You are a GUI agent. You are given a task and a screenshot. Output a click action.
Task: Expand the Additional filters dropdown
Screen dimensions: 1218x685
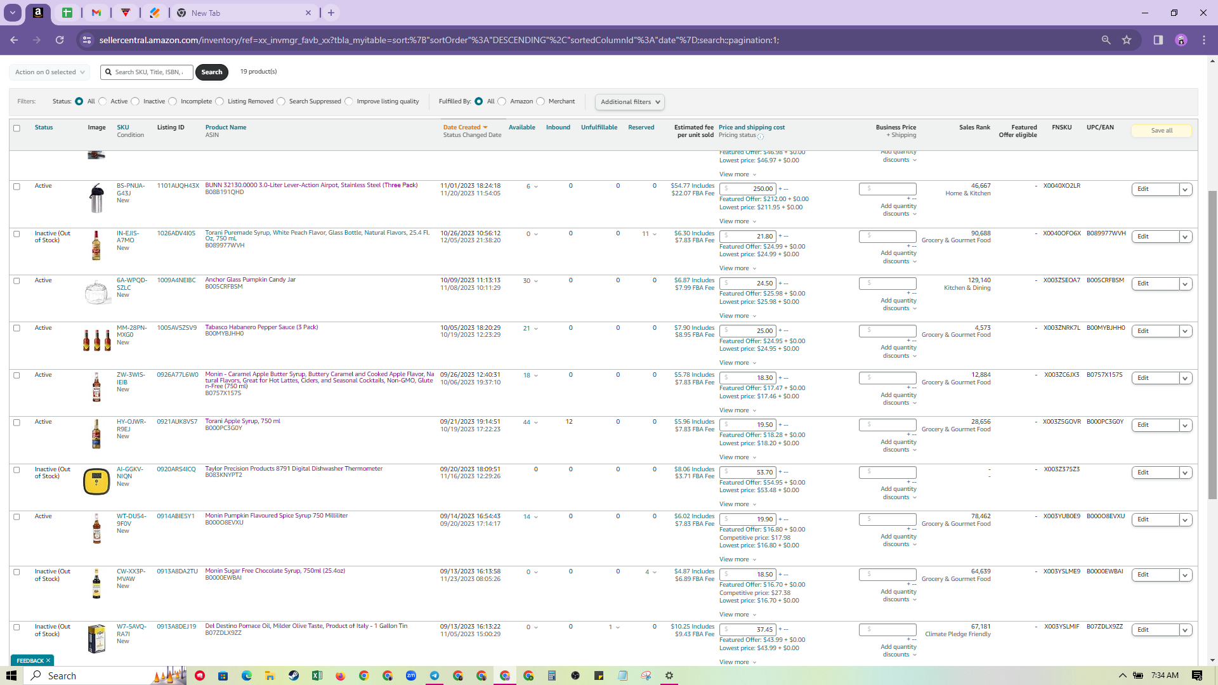[630, 102]
